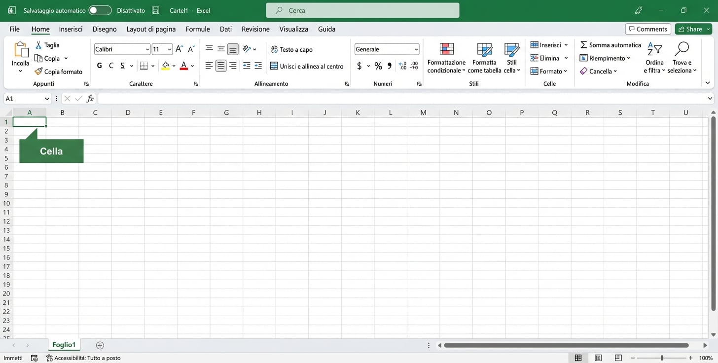Apply the yellow fill color
Image resolution: width=718 pixels, height=363 pixels.
pyautogui.click(x=165, y=66)
